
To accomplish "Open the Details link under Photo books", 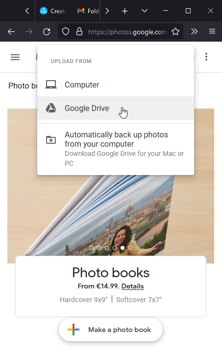I will point(133,286).
